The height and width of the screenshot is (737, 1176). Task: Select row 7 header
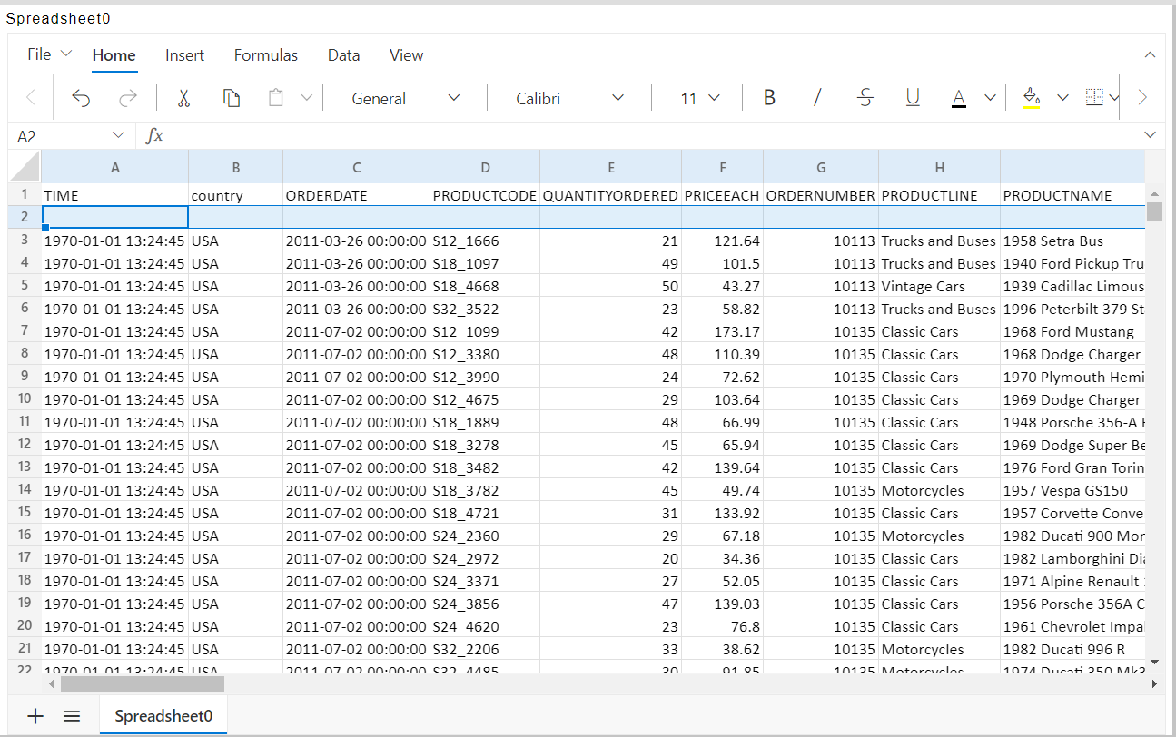25,331
